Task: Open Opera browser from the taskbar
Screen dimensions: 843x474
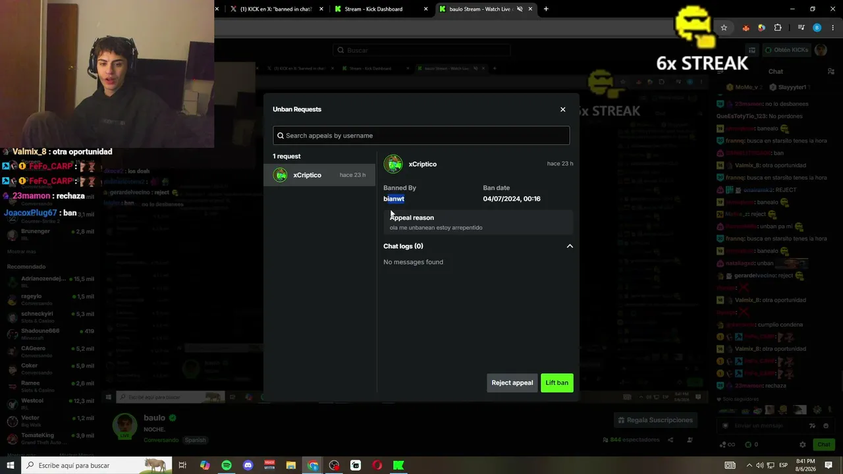Action: pyautogui.click(x=377, y=465)
